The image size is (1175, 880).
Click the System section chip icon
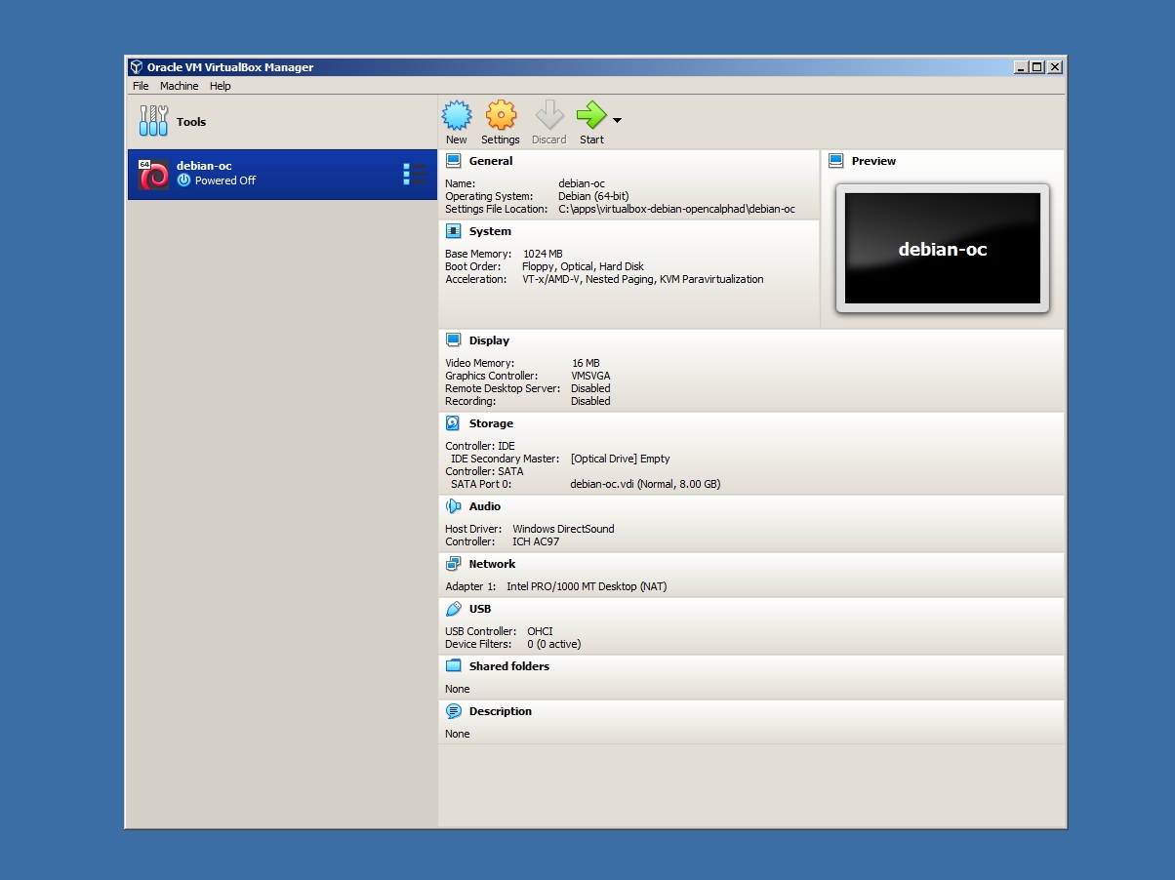point(453,231)
